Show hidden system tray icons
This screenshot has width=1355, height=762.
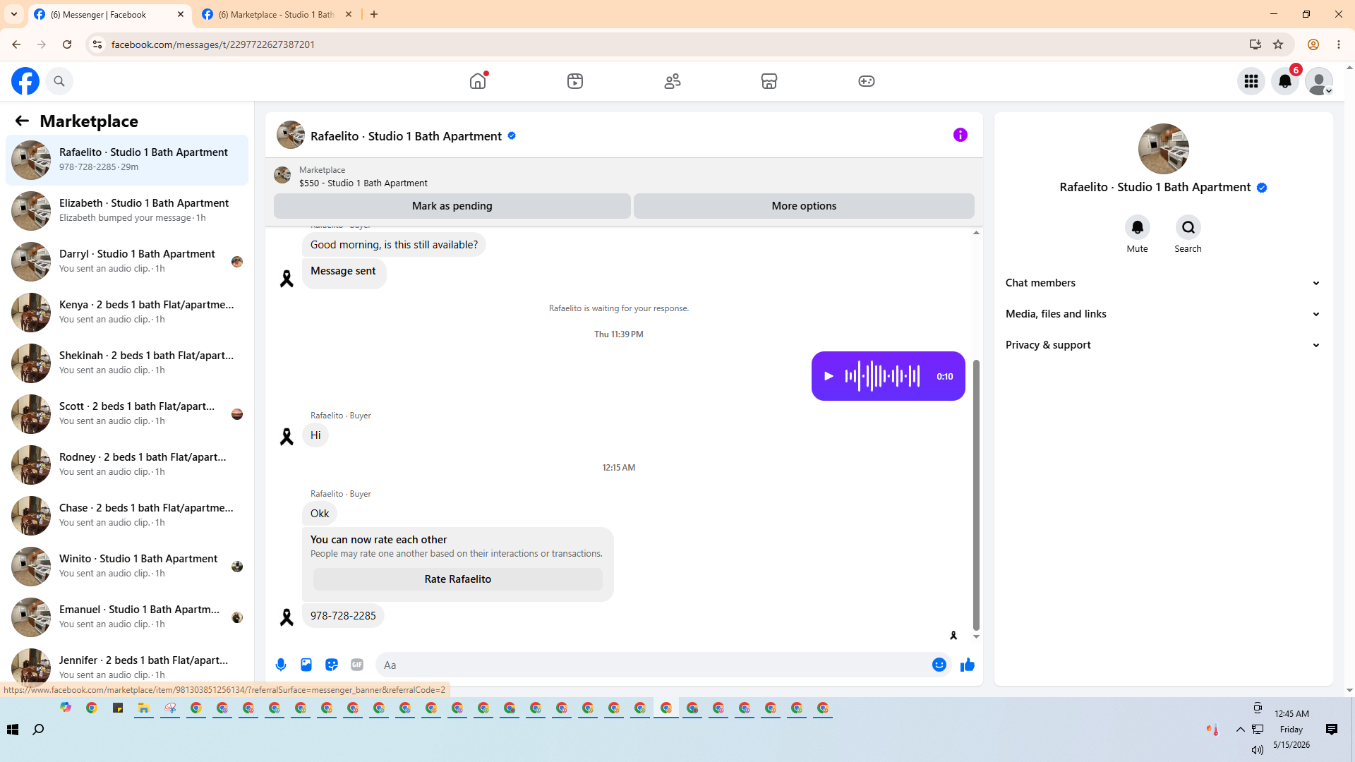(1240, 730)
